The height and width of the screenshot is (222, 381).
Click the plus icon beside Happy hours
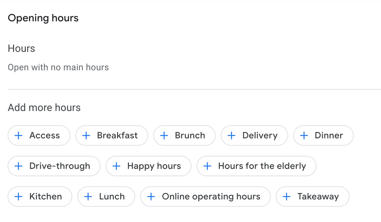click(x=117, y=166)
